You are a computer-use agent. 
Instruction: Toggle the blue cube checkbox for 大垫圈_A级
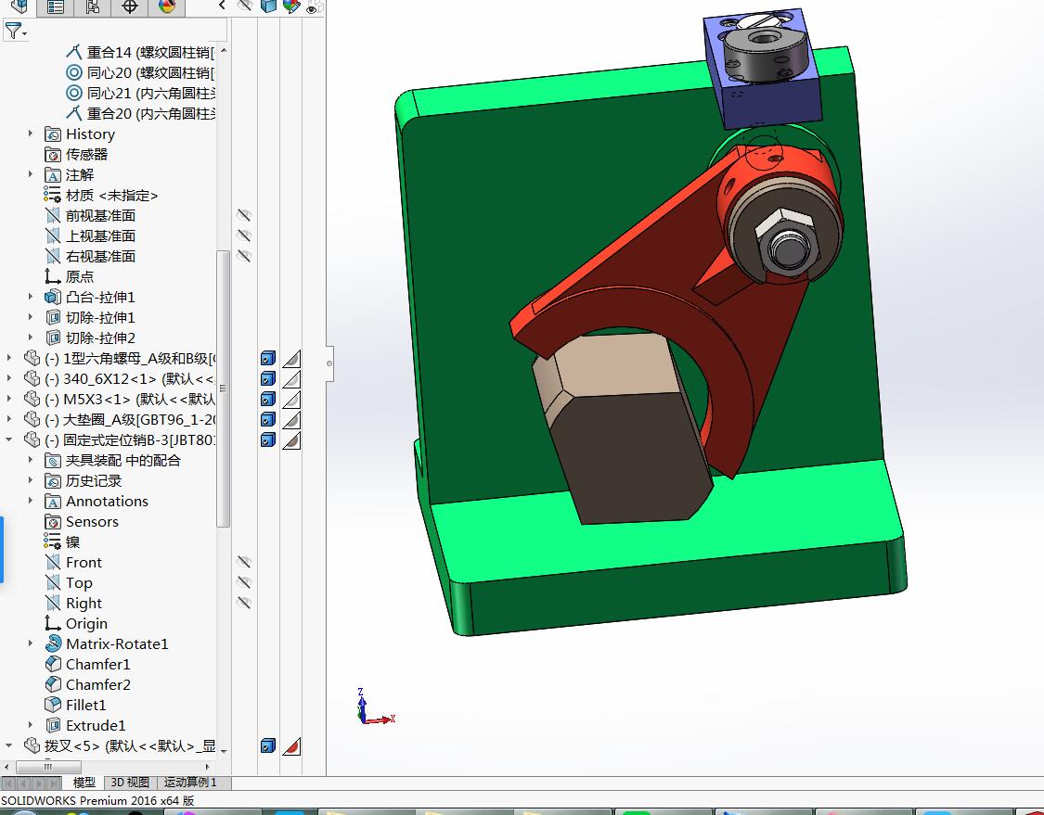(267, 419)
